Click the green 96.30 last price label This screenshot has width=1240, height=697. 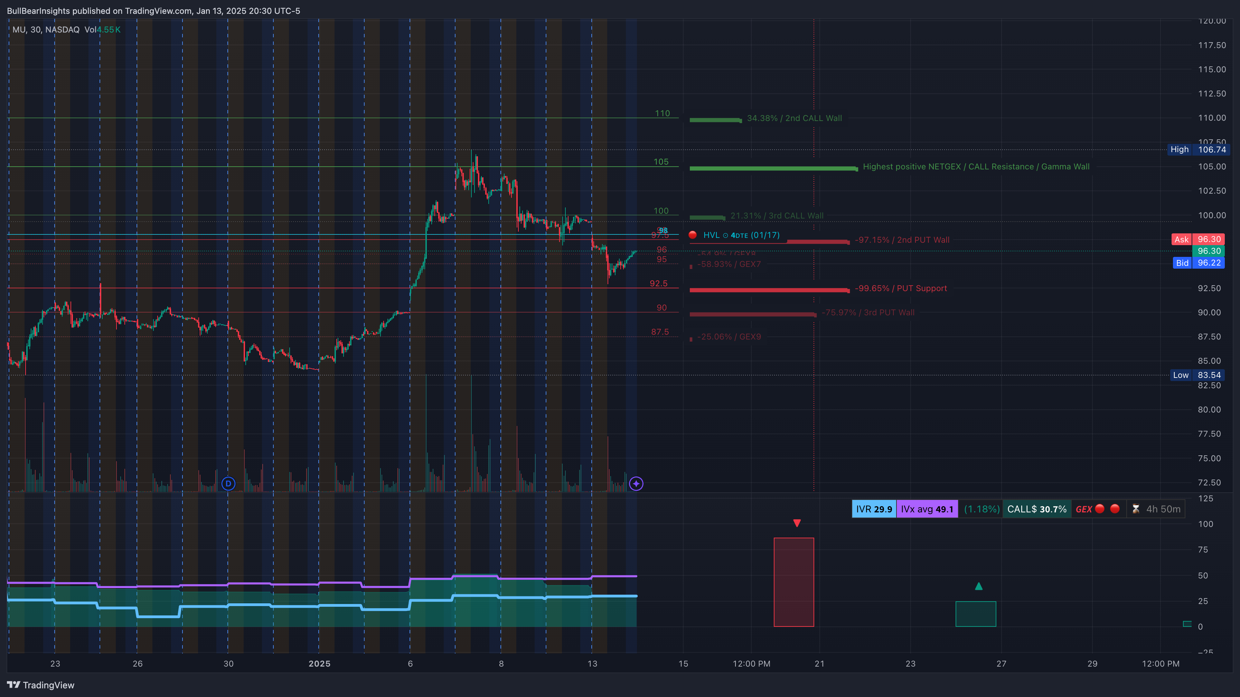(1208, 251)
